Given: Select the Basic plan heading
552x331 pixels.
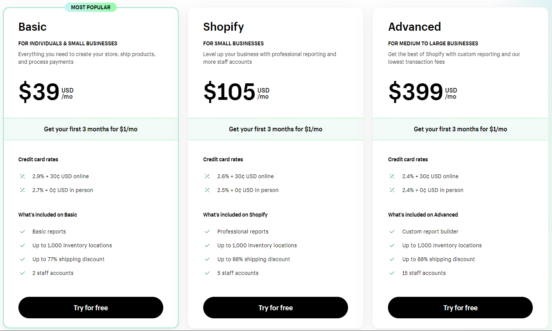Looking at the screenshot, I should (x=32, y=27).
